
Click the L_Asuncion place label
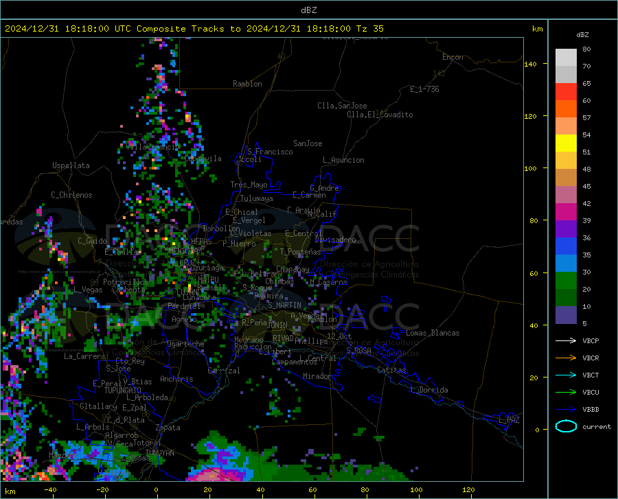click(343, 160)
